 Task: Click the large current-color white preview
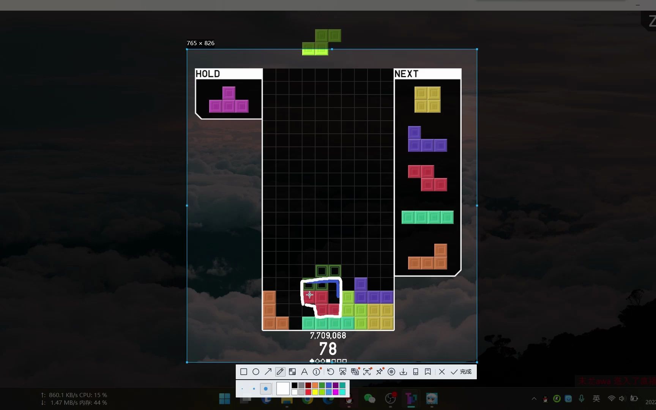tap(283, 389)
